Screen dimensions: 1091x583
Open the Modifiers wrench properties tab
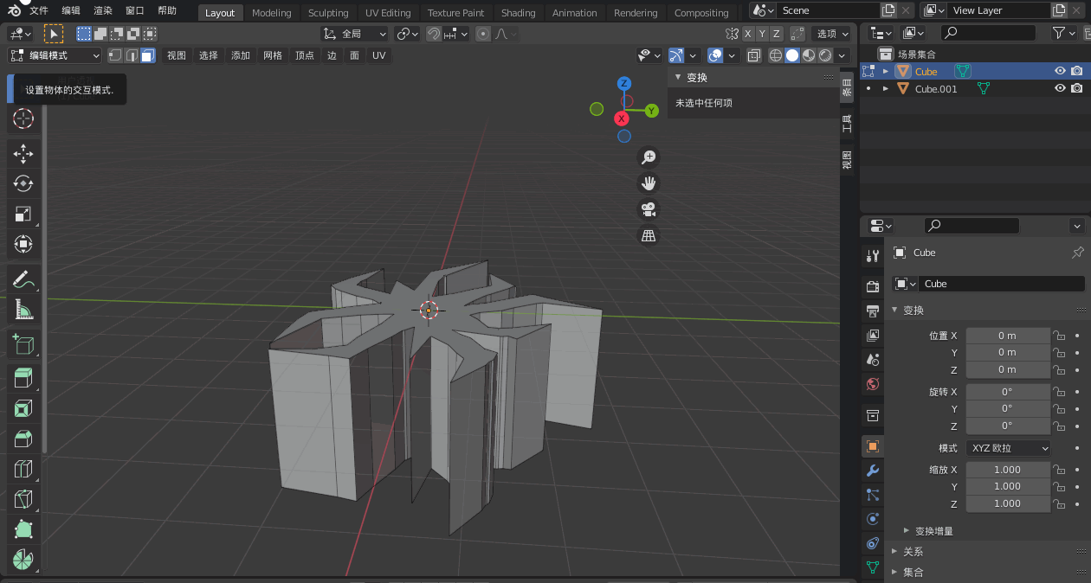[x=873, y=471]
